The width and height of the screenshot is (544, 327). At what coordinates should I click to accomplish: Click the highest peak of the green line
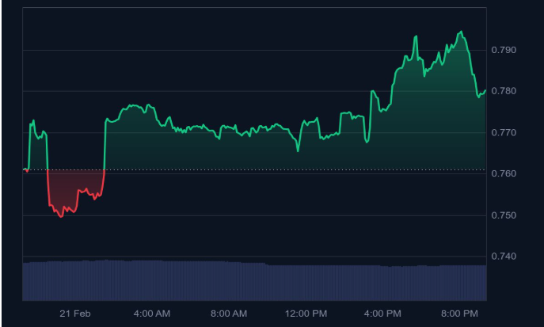(461, 32)
